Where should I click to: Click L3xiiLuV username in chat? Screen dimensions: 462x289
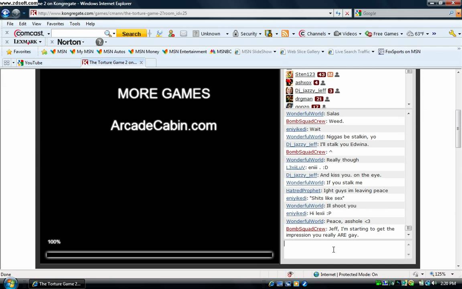[x=296, y=167]
